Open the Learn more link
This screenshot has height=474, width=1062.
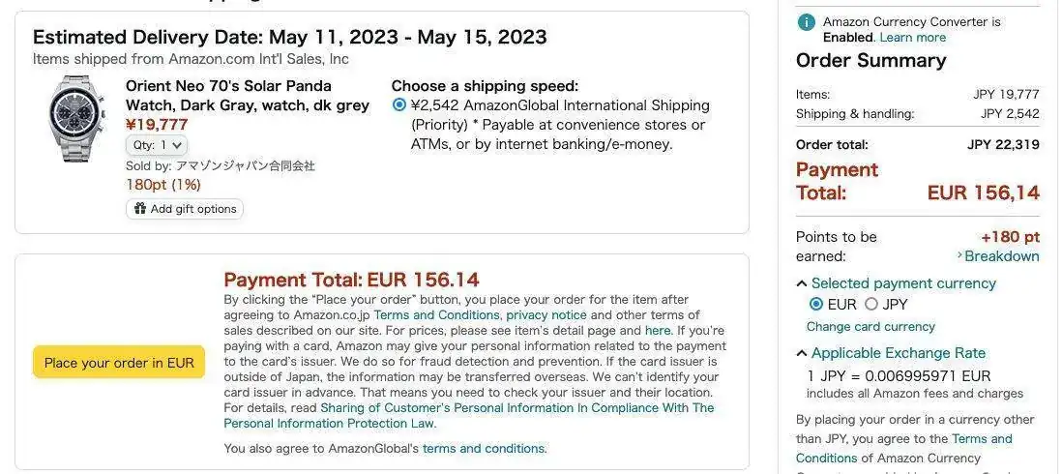click(913, 37)
